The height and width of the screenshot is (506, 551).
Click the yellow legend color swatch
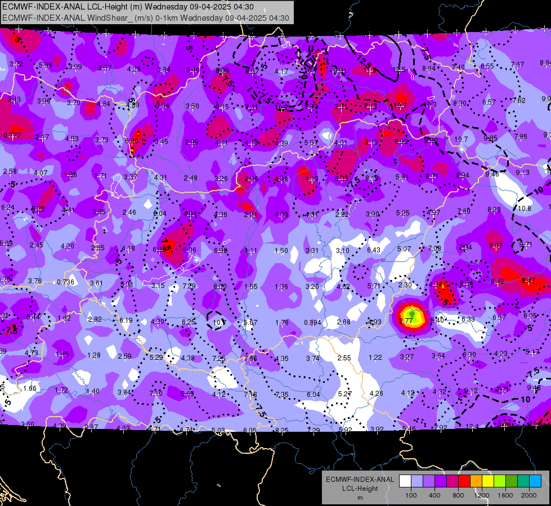coord(488,481)
